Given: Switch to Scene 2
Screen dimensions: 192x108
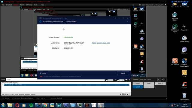Looking at the screenshot, I should pyautogui.click(x=149, y=83).
